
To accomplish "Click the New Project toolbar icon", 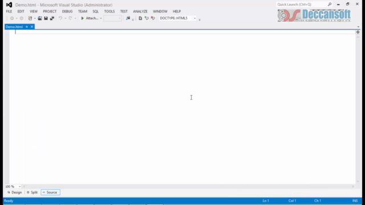I will 30,18.
